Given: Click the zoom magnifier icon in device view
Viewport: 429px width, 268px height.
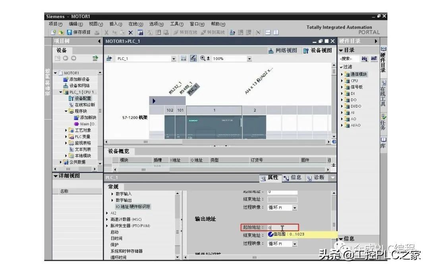Looking at the screenshot, I should 203,58.
